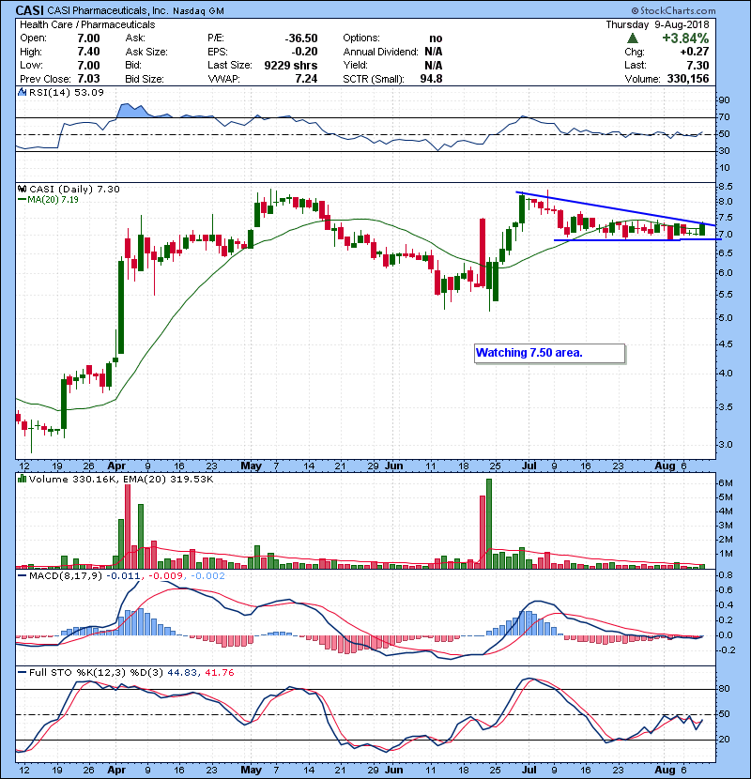The width and height of the screenshot is (751, 779).
Task: Click the MA(20) 7.19 moving average legend
Action: [x=54, y=199]
